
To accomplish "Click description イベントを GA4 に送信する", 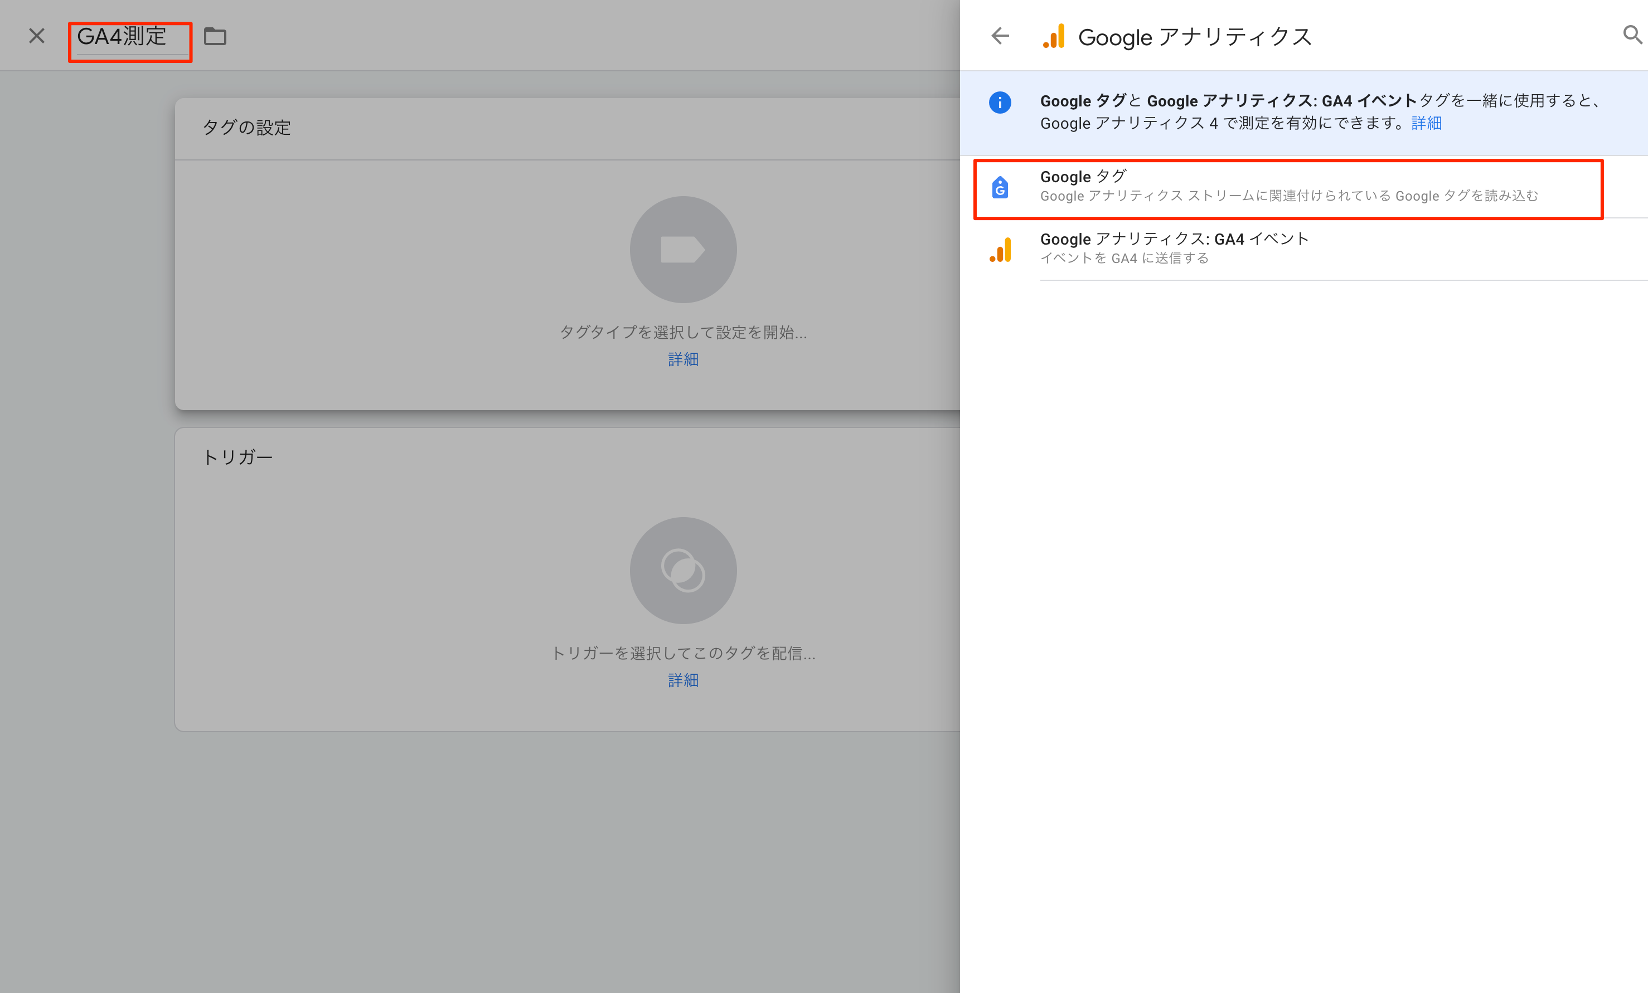I will pos(1124,259).
